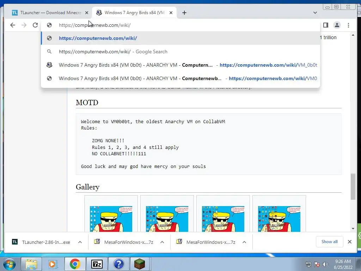Click the text 'Rules 1, 2, 3, and 4 still apply'
Image resolution: width=361 pixels, height=271 pixels.
point(135,147)
